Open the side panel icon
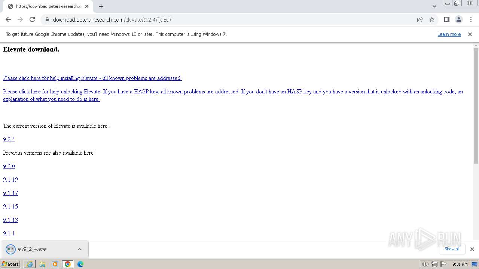This screenshot has width=479, height=269. coord(446,19)
